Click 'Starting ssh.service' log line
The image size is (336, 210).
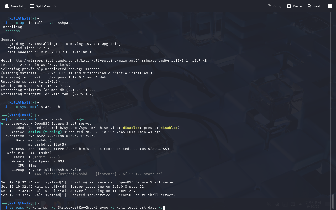click(91, 182)
